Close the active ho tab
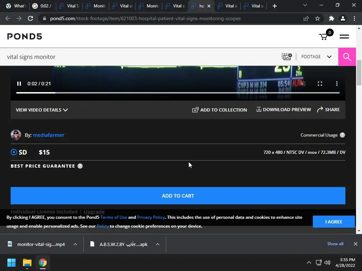362x271 pixels. pyautogui.click(x=209, y=6)
